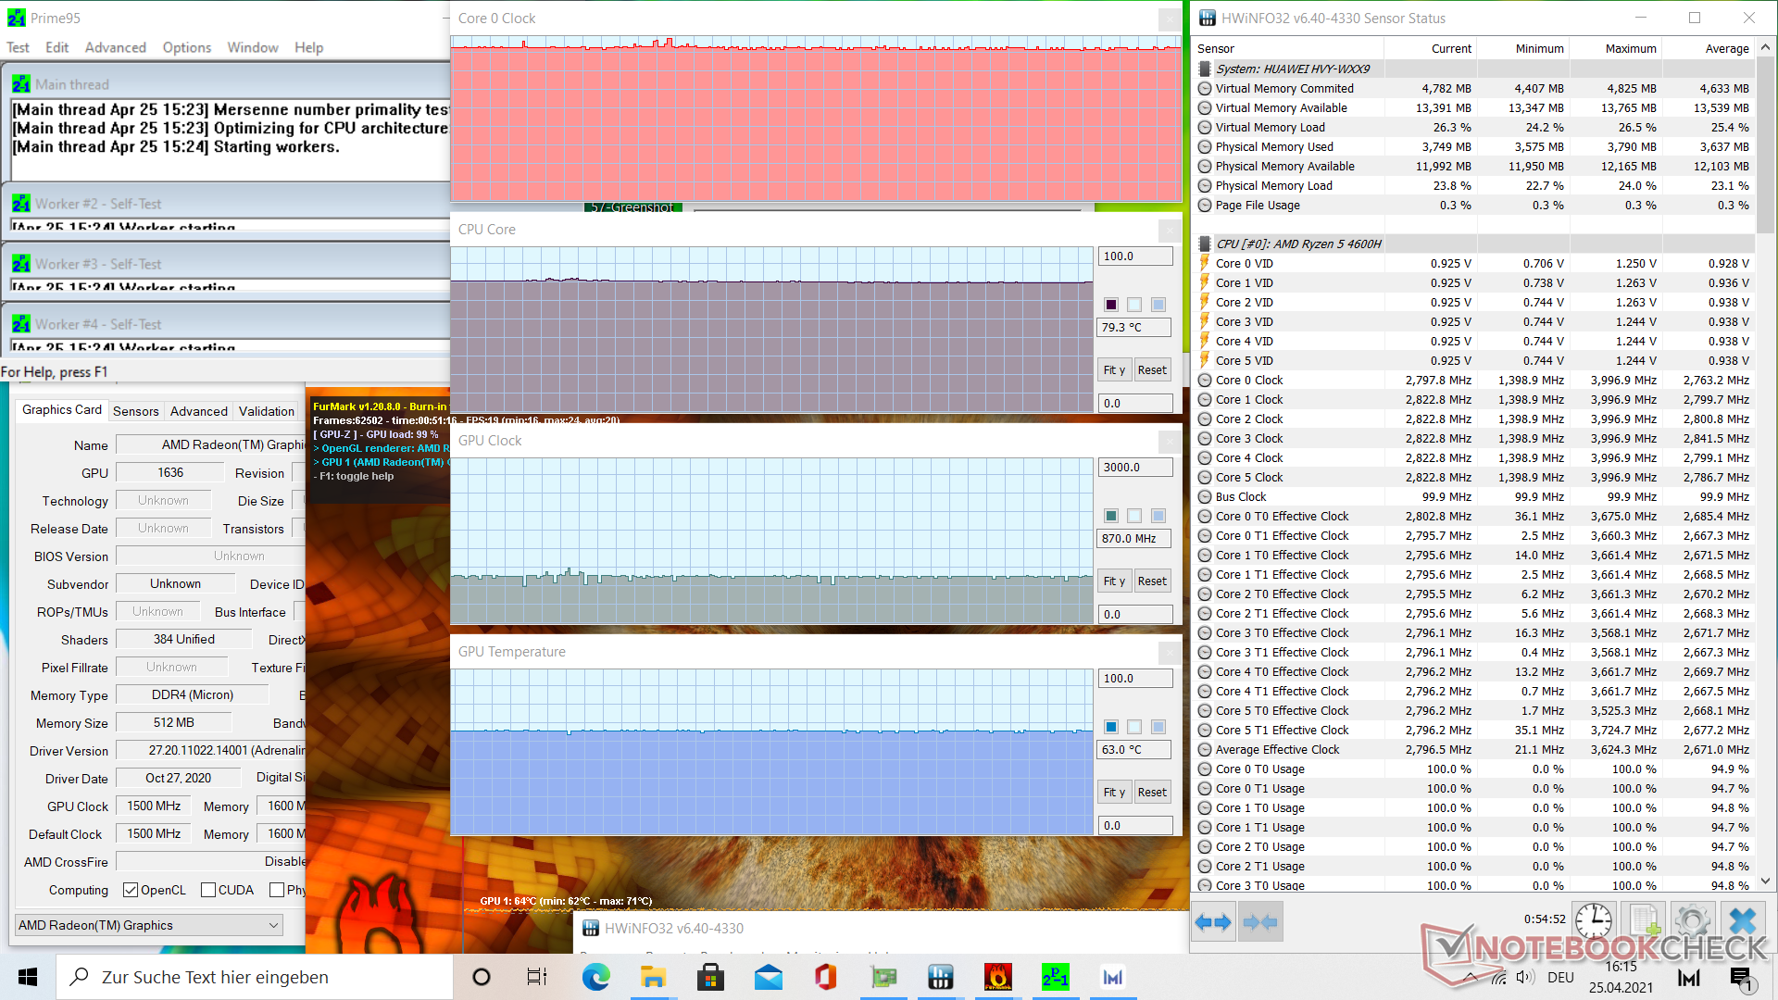This screenshot has height=1000, width=1778.
Task: Toggle dark swatch checkbox in CPU Core graph
Action: 1110,305
